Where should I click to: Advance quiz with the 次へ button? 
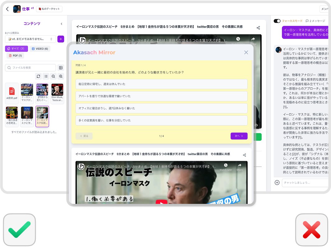coord(239,136)
